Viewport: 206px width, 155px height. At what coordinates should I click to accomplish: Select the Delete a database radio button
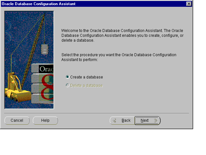tap(68, 86)
